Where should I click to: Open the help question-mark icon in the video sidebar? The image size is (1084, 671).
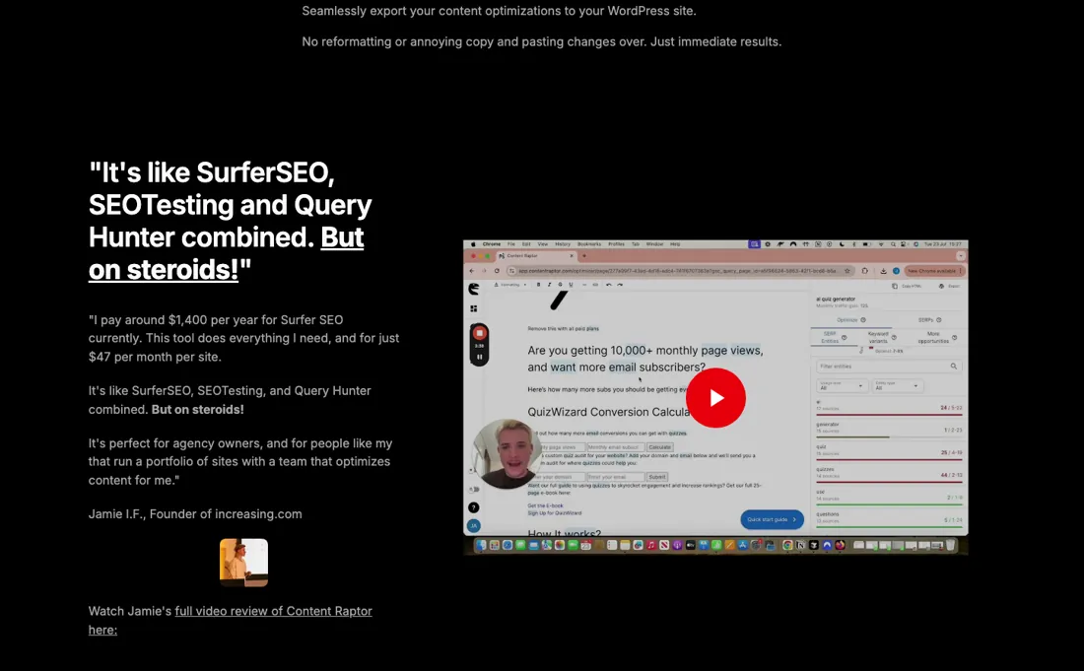(474, 507)
